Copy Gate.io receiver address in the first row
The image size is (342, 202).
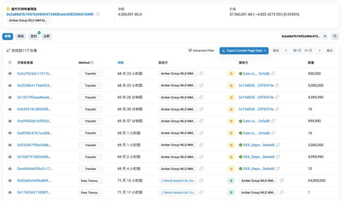pyautogui.click(x=273, y=74)
